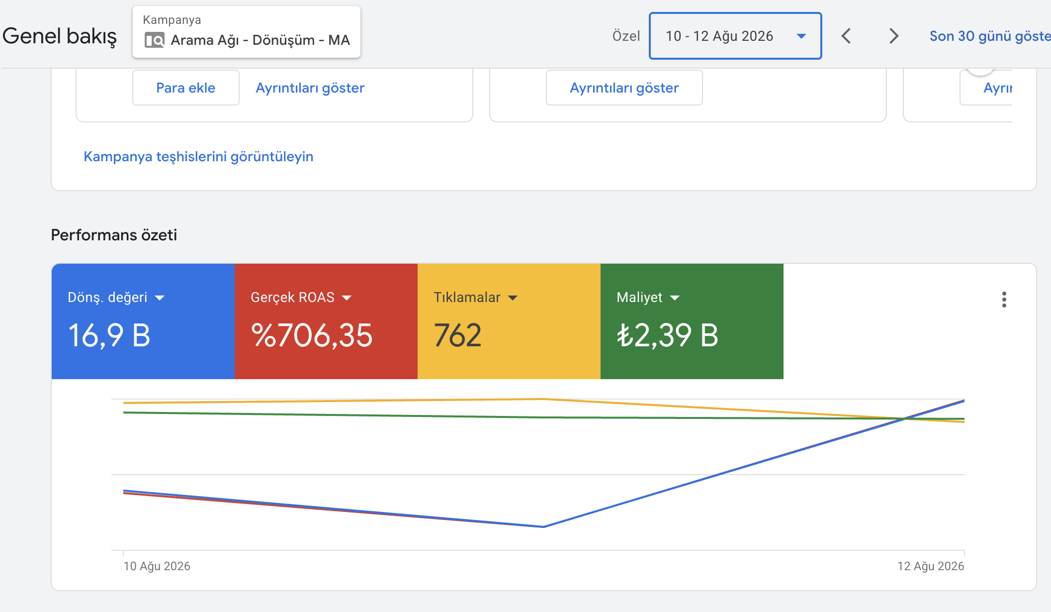This screenshot has width=1051, height=612.
Task: Open the performance summary three-dot menu
Action: point(1004,300)
